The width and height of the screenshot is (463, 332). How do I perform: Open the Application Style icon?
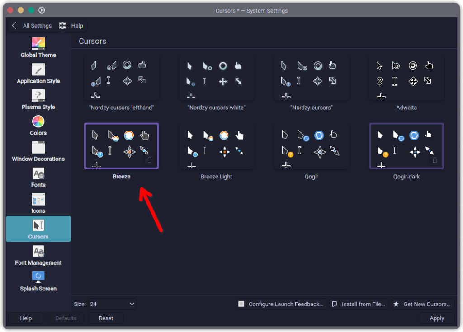[38, 70]
